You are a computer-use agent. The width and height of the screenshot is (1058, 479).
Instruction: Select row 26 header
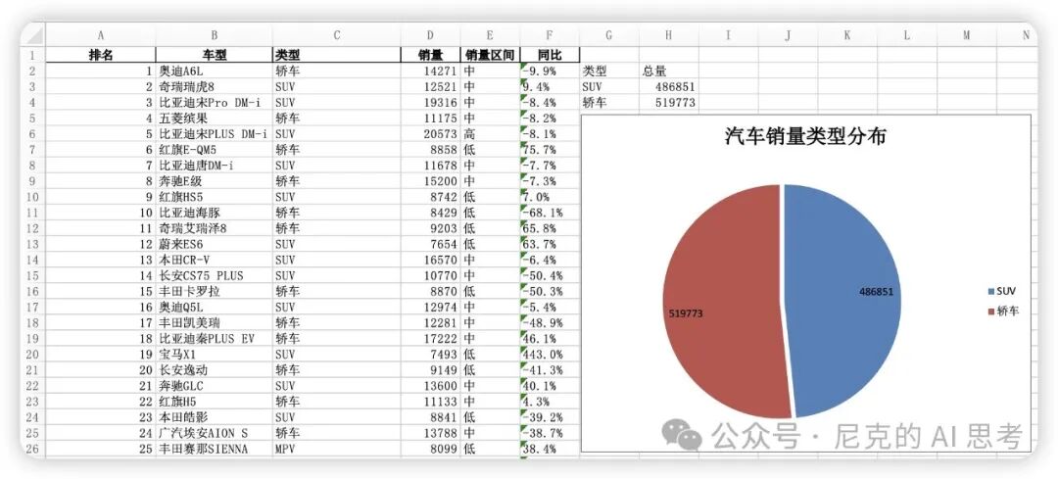coord(32,449)
